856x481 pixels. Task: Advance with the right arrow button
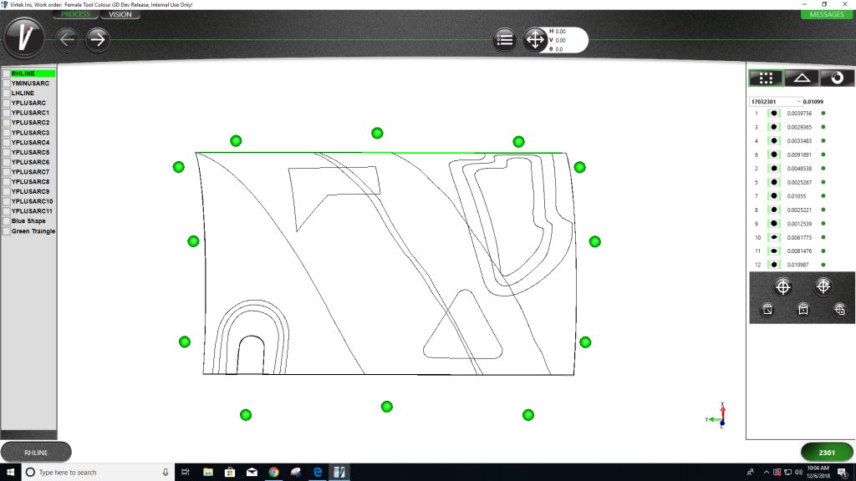(x=98, y=39)
